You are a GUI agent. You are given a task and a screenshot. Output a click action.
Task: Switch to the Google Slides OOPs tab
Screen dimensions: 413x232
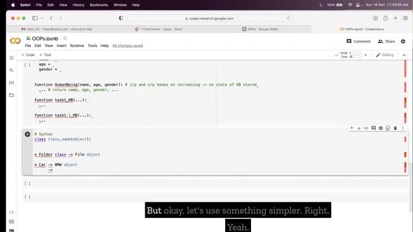tap(260, 29)
